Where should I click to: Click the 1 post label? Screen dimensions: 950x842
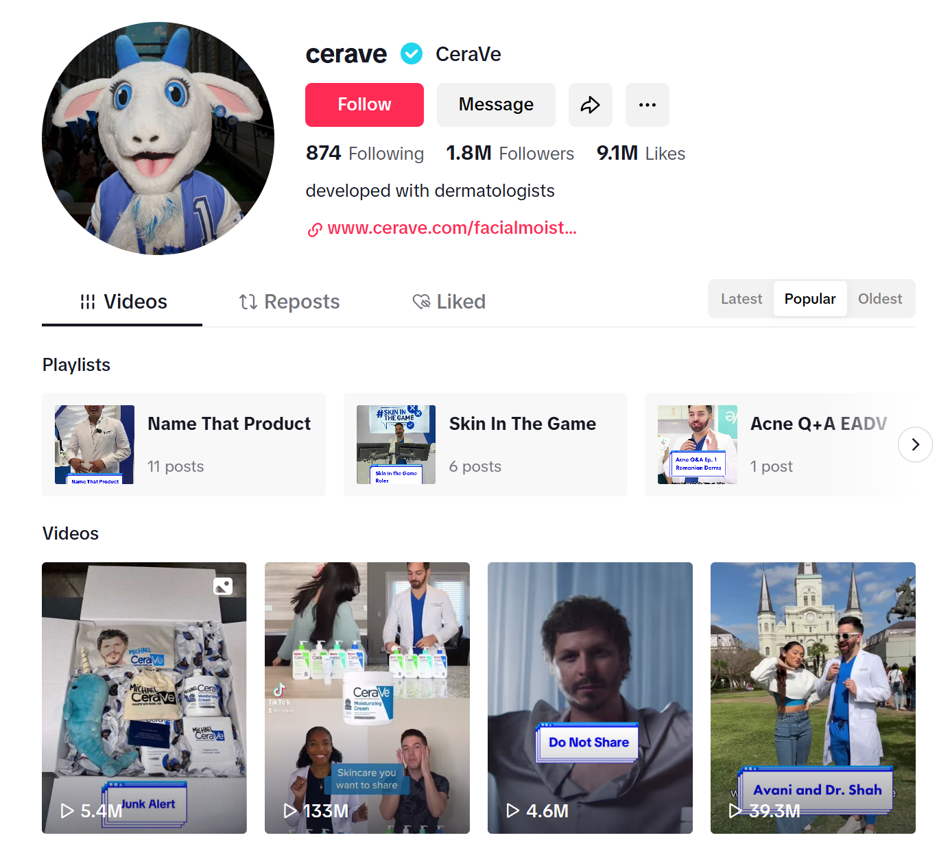click(x=772, y=466)
